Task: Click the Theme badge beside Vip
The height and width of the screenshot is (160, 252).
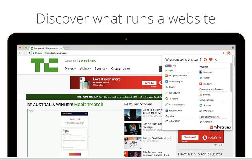Action: click(169, 66)
